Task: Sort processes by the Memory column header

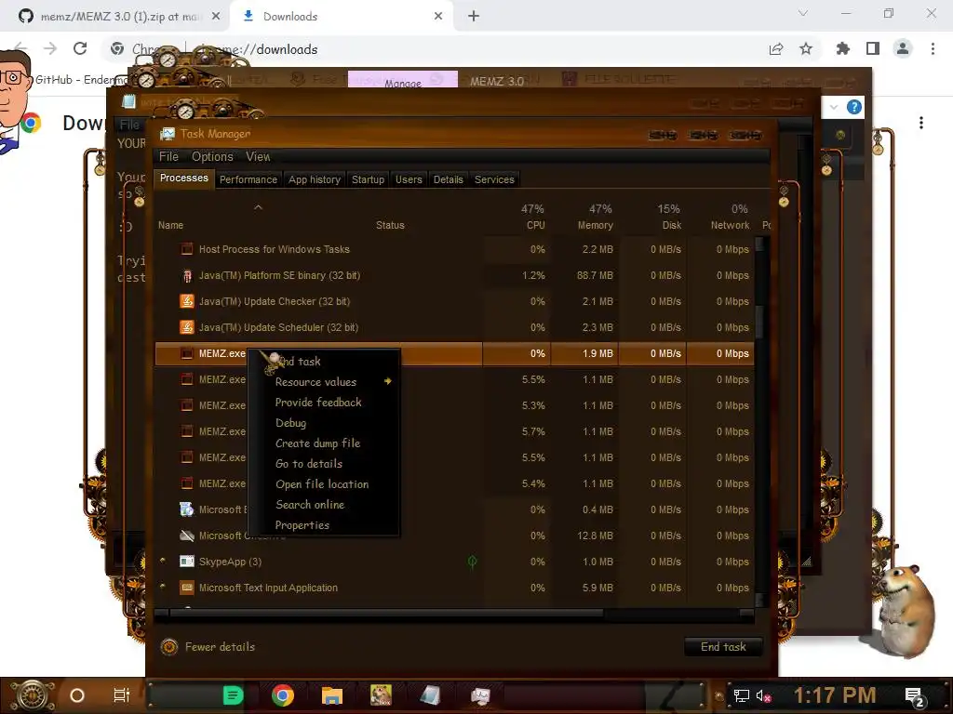Action: [595, 225]
